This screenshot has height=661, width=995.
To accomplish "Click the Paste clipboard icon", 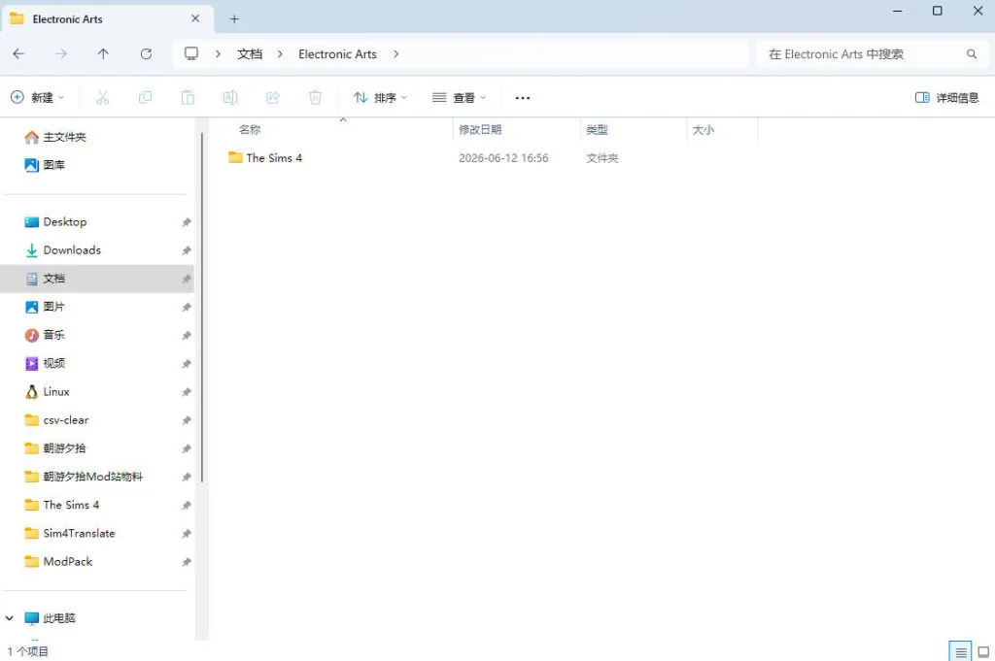I will [188, 98].
